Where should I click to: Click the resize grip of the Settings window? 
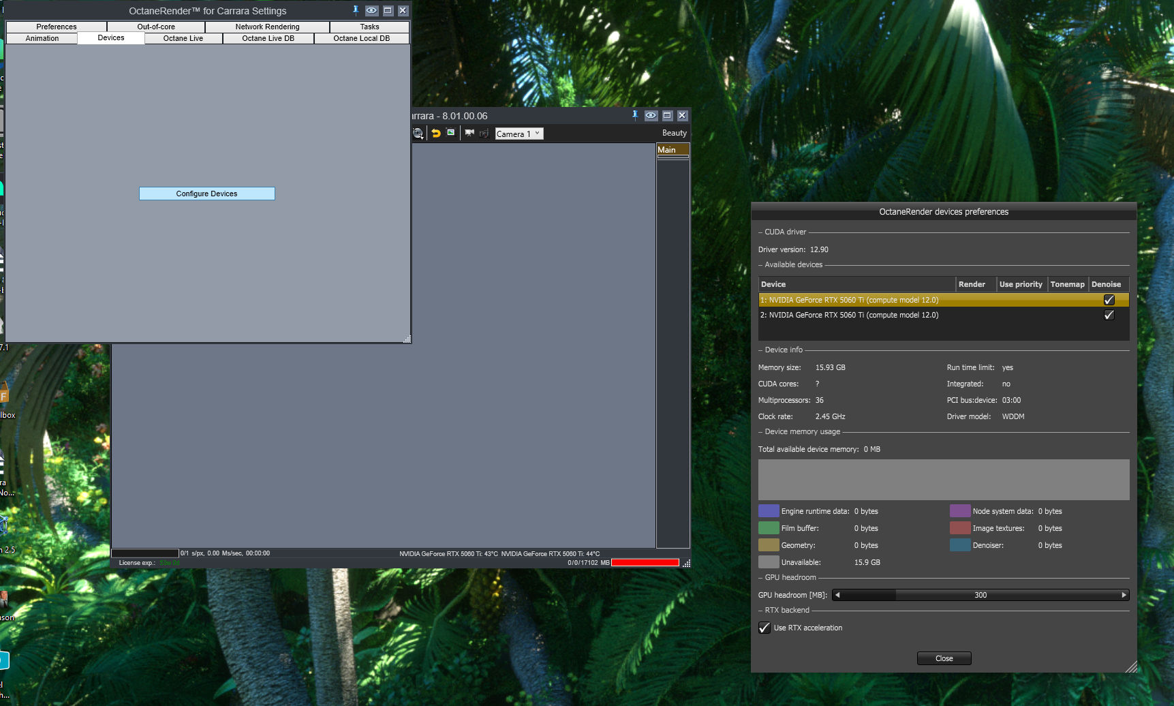coord(407,339)
